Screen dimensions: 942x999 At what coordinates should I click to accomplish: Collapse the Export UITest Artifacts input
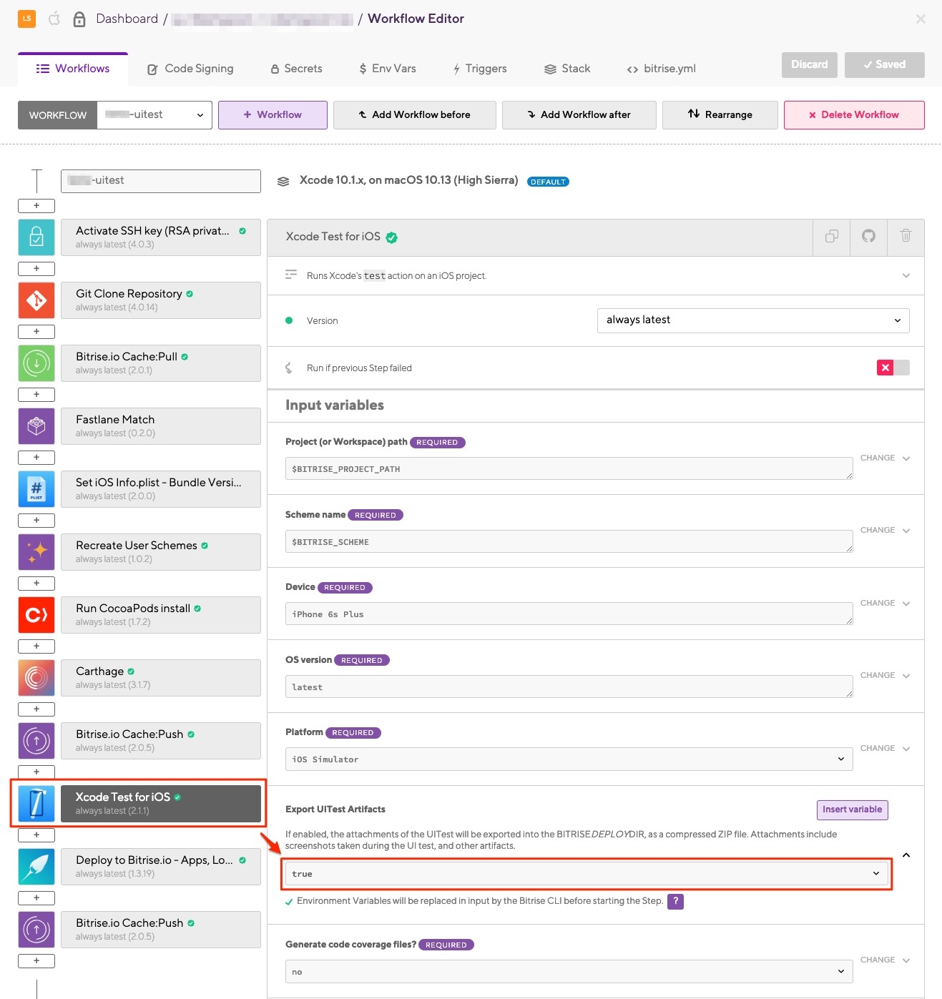click(x=906, y=855)
